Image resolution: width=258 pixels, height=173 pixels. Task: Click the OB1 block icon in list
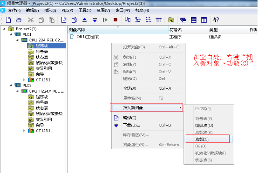point(71,36)
